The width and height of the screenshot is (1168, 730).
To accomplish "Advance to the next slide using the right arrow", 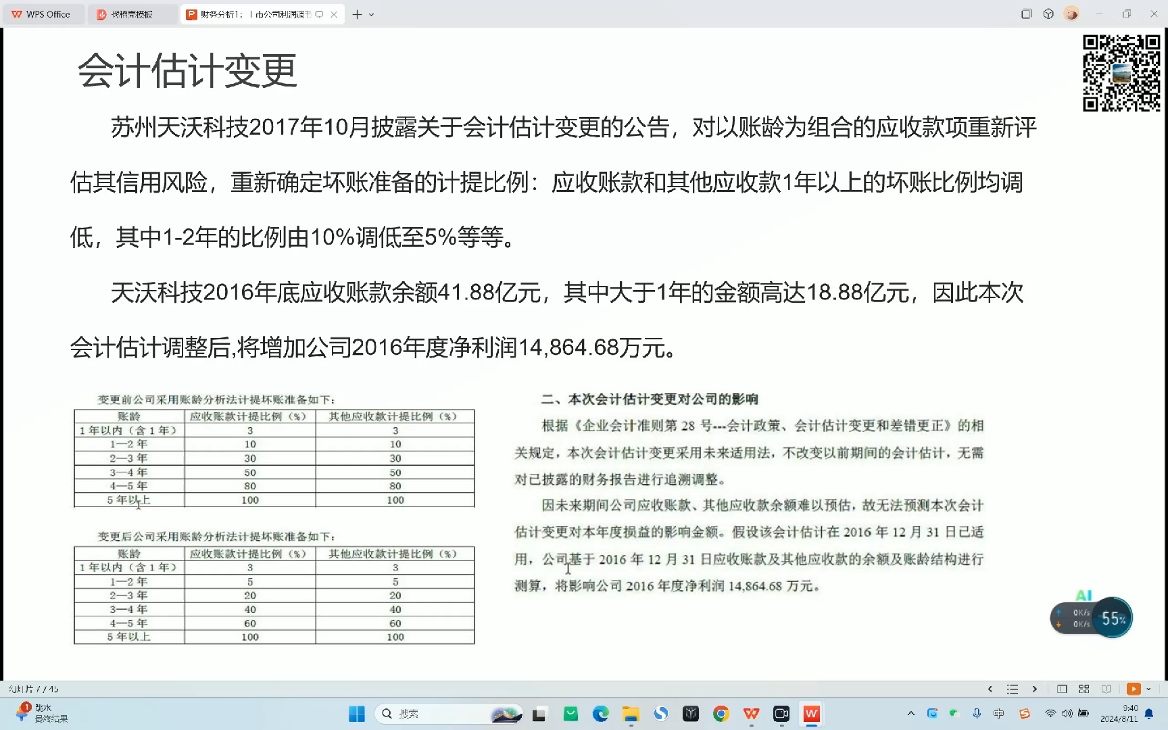I will (1034, 689).
